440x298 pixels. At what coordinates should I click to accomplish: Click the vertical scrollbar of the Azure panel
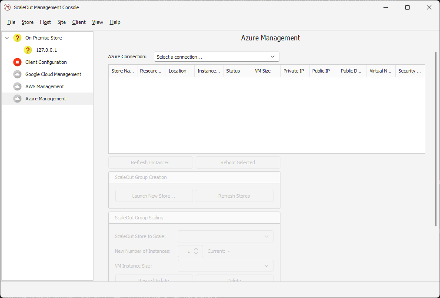tap(436, 139)
